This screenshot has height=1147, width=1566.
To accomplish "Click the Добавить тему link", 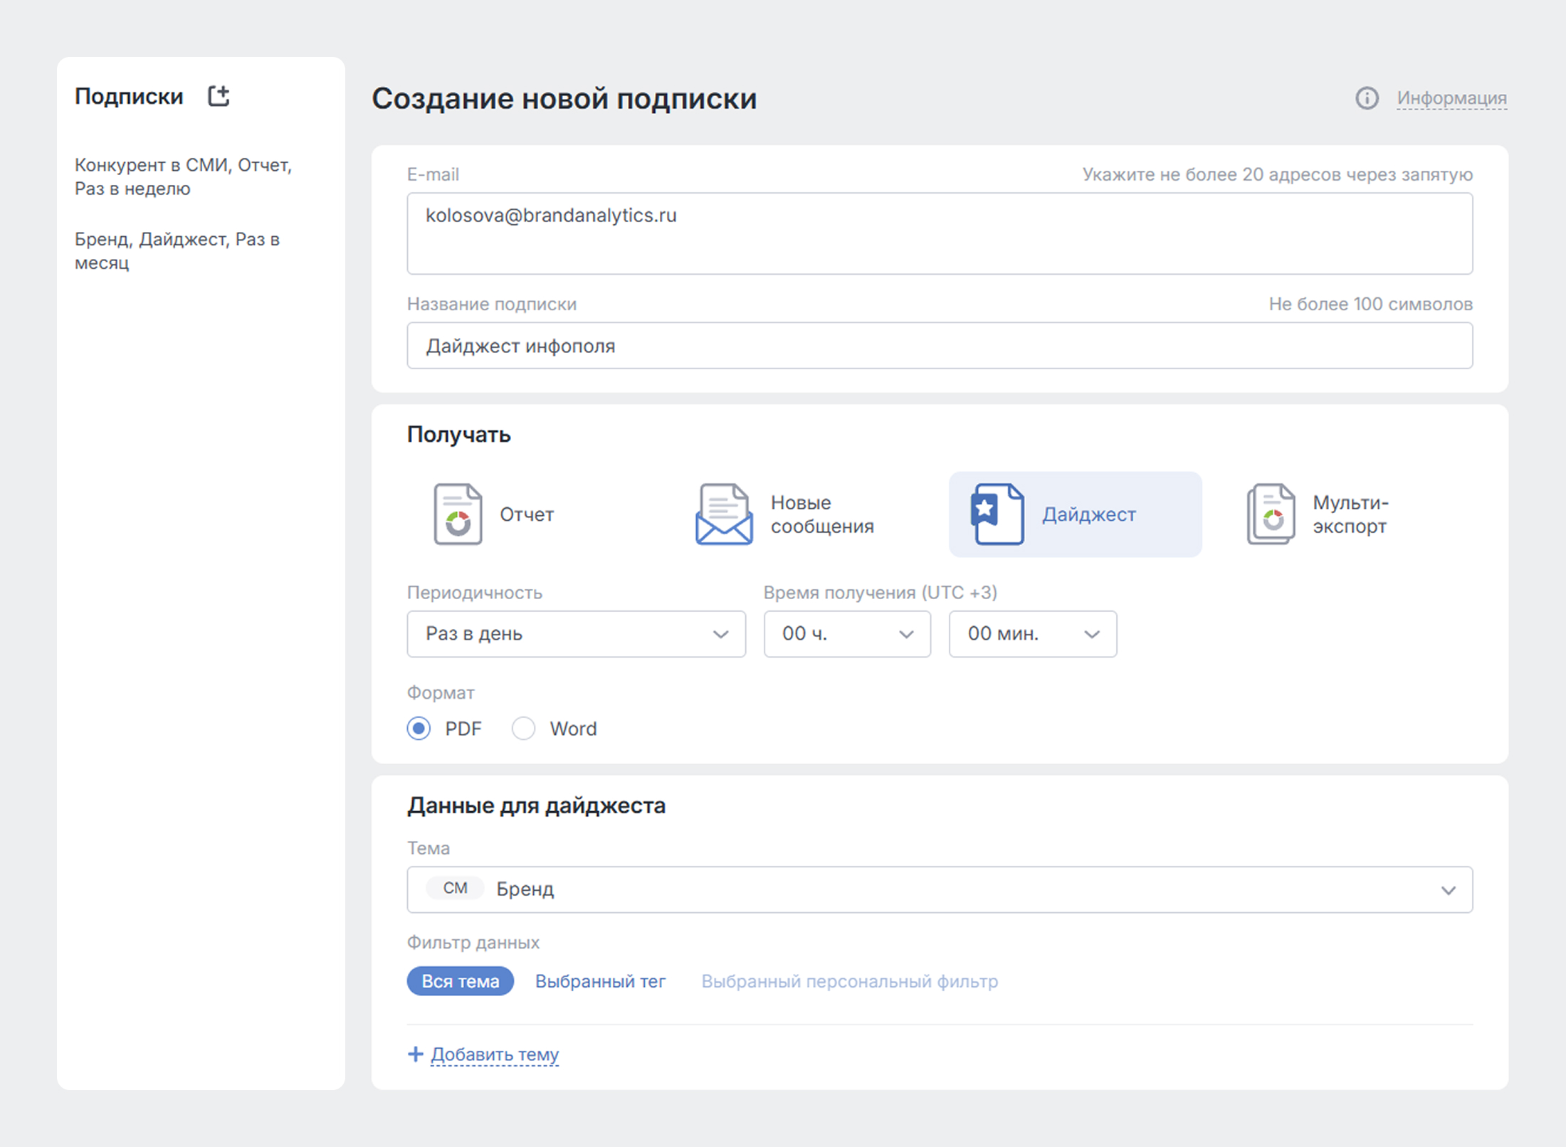I will pyautogui.click(x=495, y=1054).
